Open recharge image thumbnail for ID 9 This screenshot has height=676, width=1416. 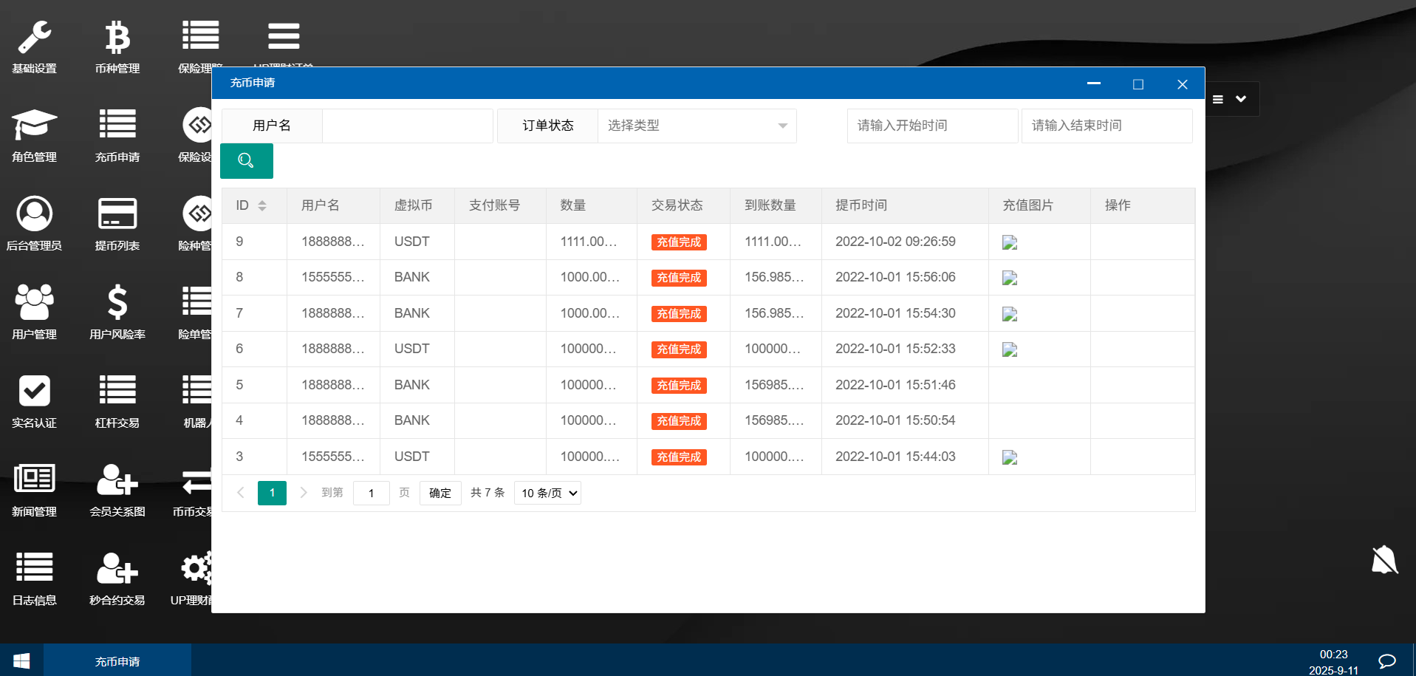pos(1010,242)
